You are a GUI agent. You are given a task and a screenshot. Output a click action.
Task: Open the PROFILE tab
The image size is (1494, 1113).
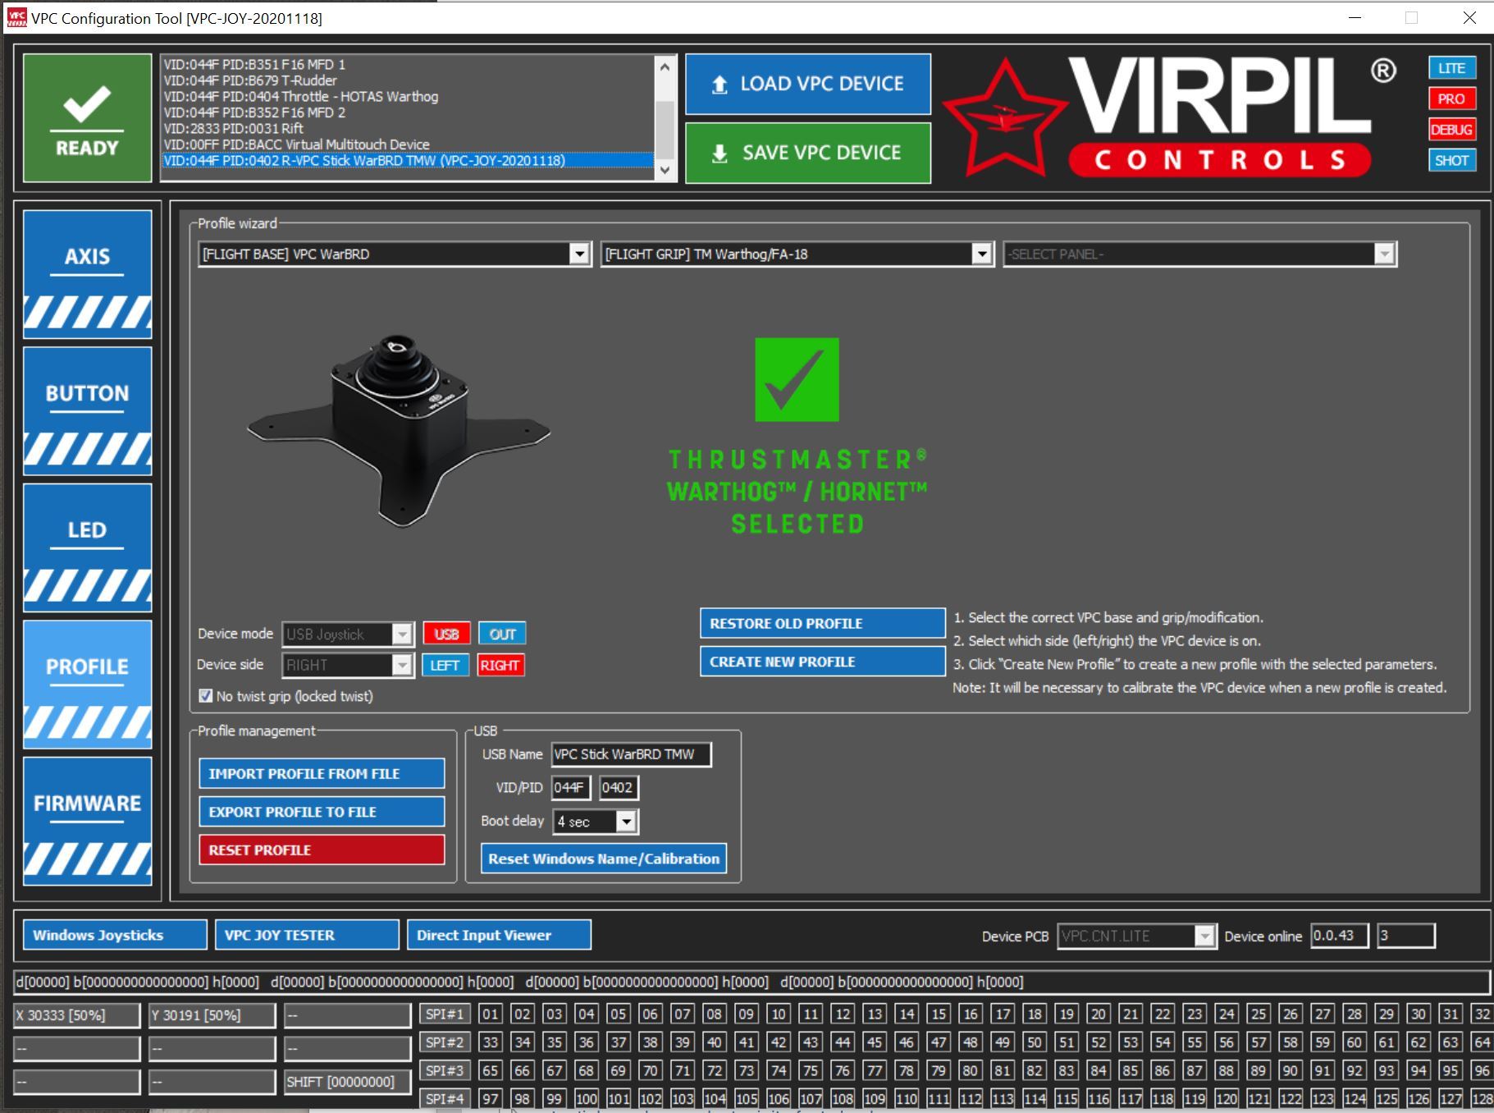click(88, 685)
